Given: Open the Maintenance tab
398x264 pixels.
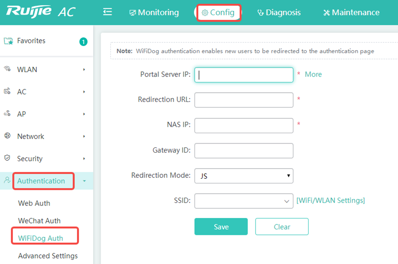Looking at the screenshot, I should [x=351, y=12].
